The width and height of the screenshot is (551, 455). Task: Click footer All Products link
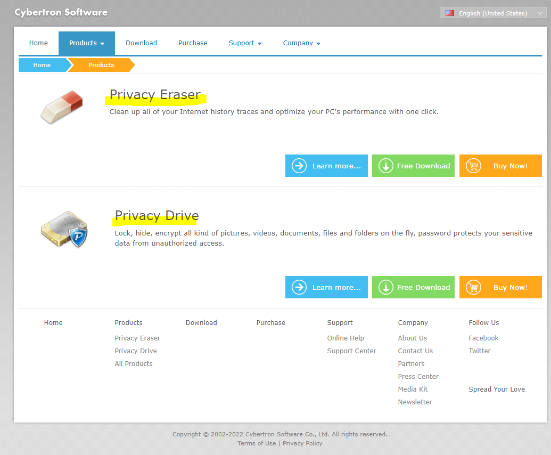pos(134,363)
